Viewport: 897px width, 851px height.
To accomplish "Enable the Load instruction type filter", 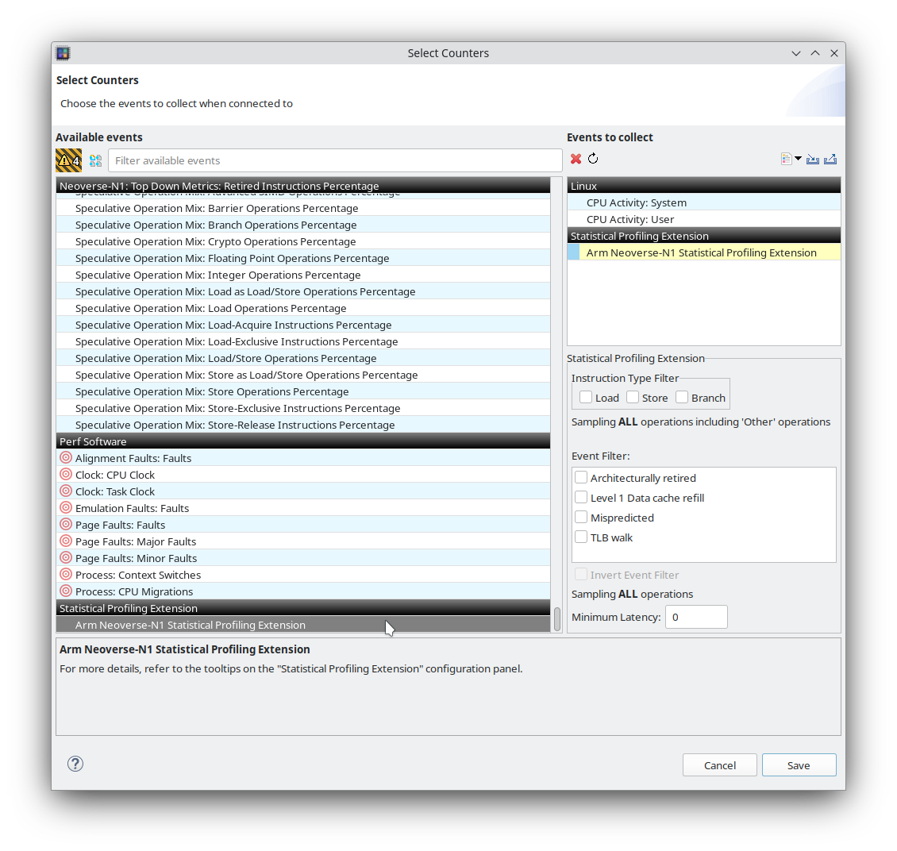I will (585, 397).
